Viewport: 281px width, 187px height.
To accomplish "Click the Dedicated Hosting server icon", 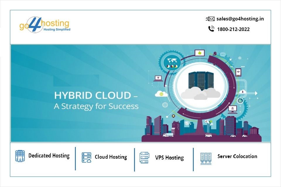I will [x=20, y=156].
